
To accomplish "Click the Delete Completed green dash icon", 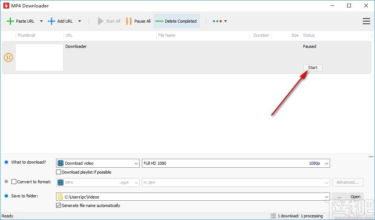I will (x=159, y=21).
